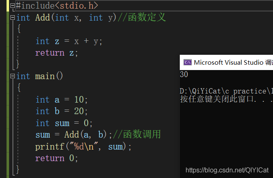
Task: Click the line int z = x + y;
Action: (x=69, y=42)
